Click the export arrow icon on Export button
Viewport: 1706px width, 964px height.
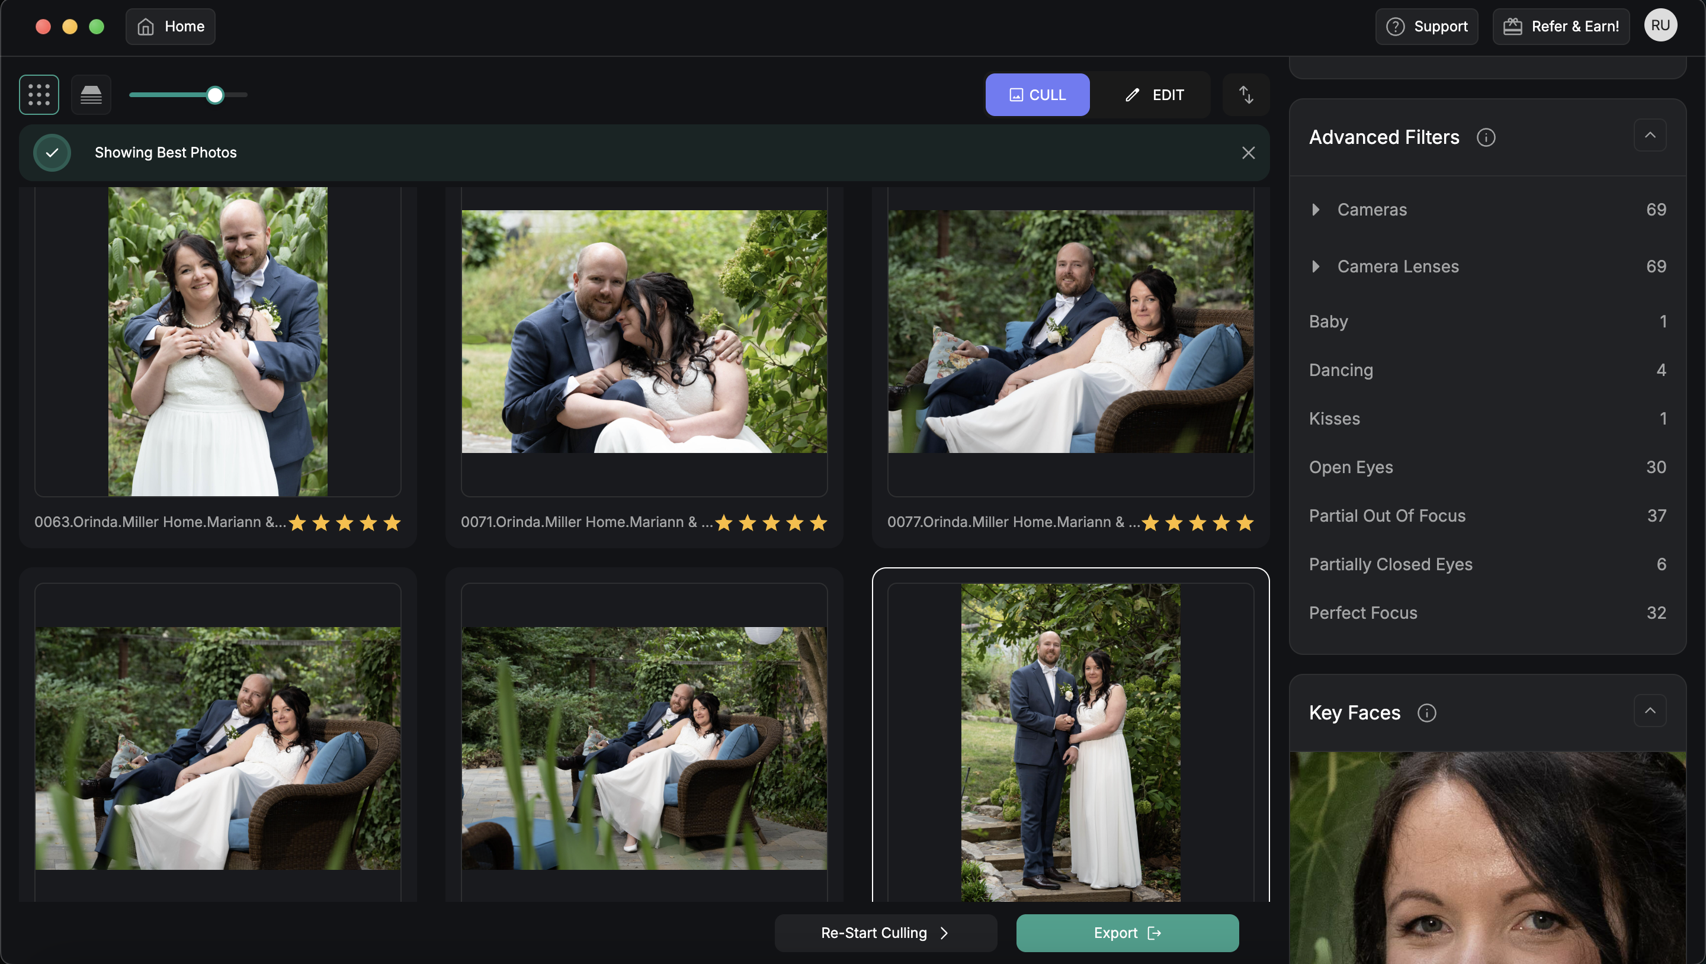[1155, 933]
